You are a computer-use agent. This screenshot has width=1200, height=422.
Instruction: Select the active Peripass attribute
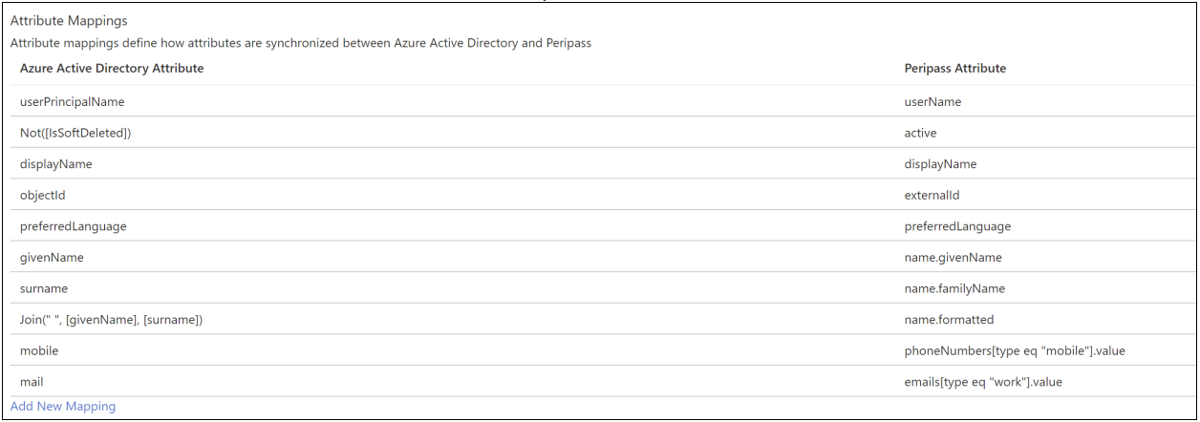(x=920, y=133)
